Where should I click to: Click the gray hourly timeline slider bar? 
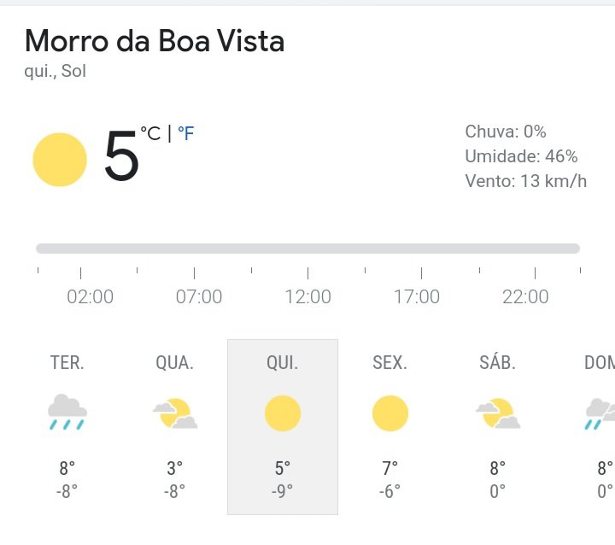pyautogui.click(x=307, y=249)
